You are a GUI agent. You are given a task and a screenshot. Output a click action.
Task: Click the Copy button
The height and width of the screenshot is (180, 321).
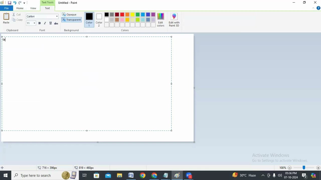[17, 20]
